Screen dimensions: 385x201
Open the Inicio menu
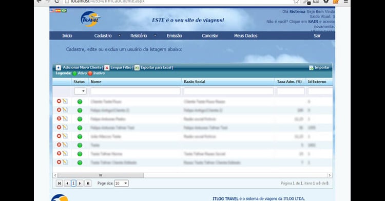(x=67, y=35)
